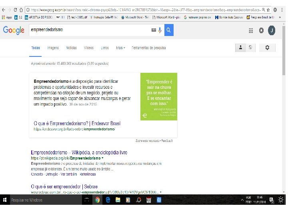The image size is (288, 216).
Task: Click the browser back arrow
Action: tap(4, 10)
